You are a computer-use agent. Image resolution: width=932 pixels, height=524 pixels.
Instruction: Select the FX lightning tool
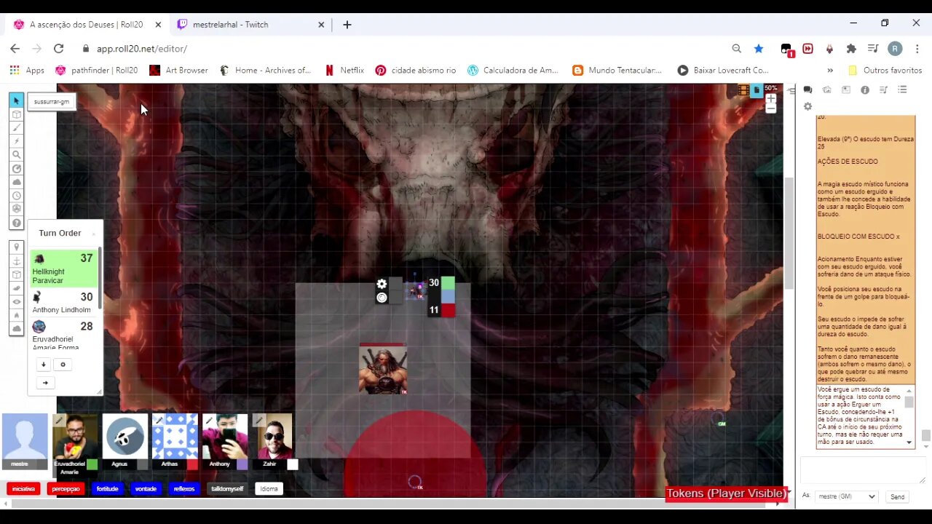click(x=16, y=141)
